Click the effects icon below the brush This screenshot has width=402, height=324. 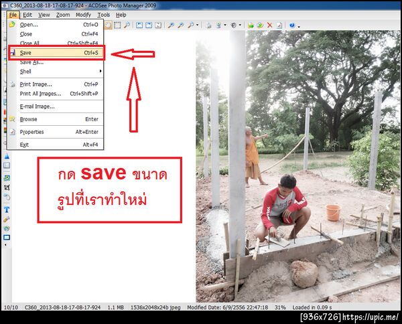click(7, 228)
